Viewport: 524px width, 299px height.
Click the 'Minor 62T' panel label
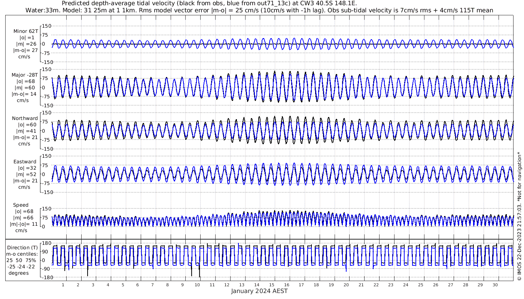coord(26,31)
